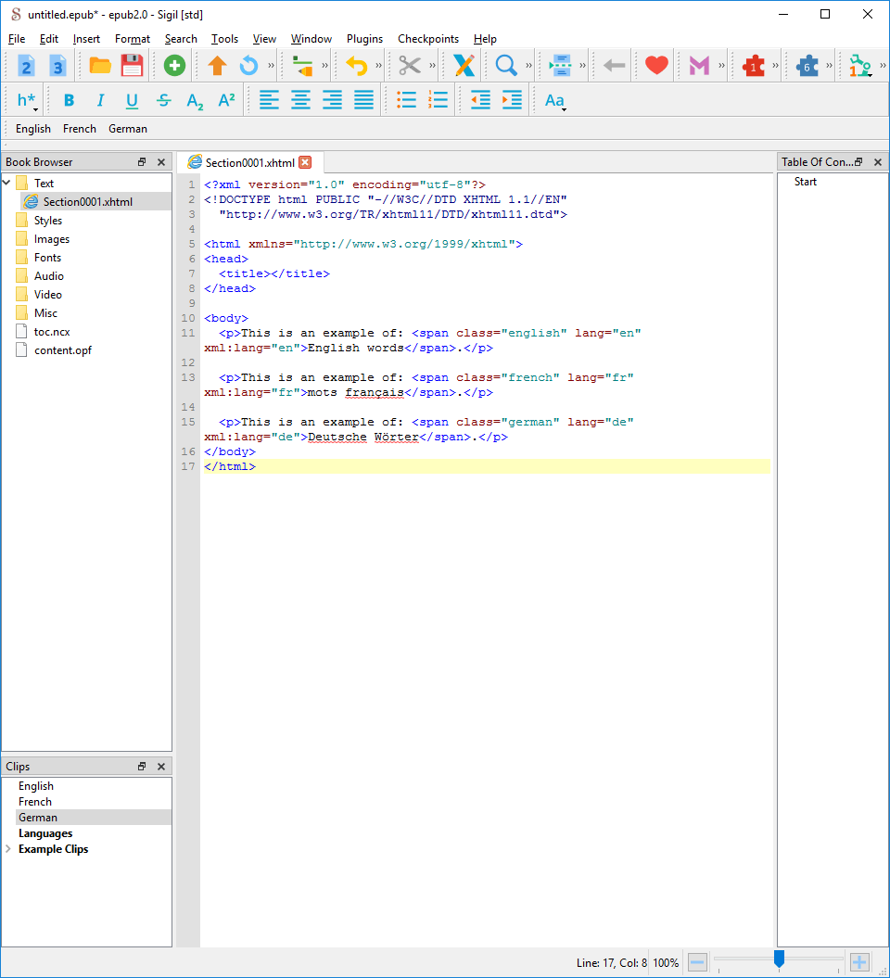This screenshot has width=890, height=978.
Task: Click the zoom in plus button
Action: pyautogui.click(x=858, y=962)
